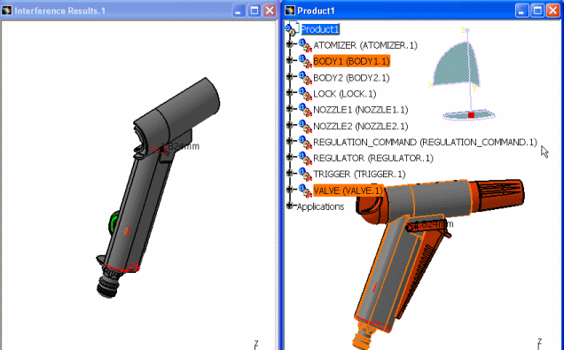Maximize the Interference Results.1 window
Screen dimensions: 564x350
tap(255, 11)
